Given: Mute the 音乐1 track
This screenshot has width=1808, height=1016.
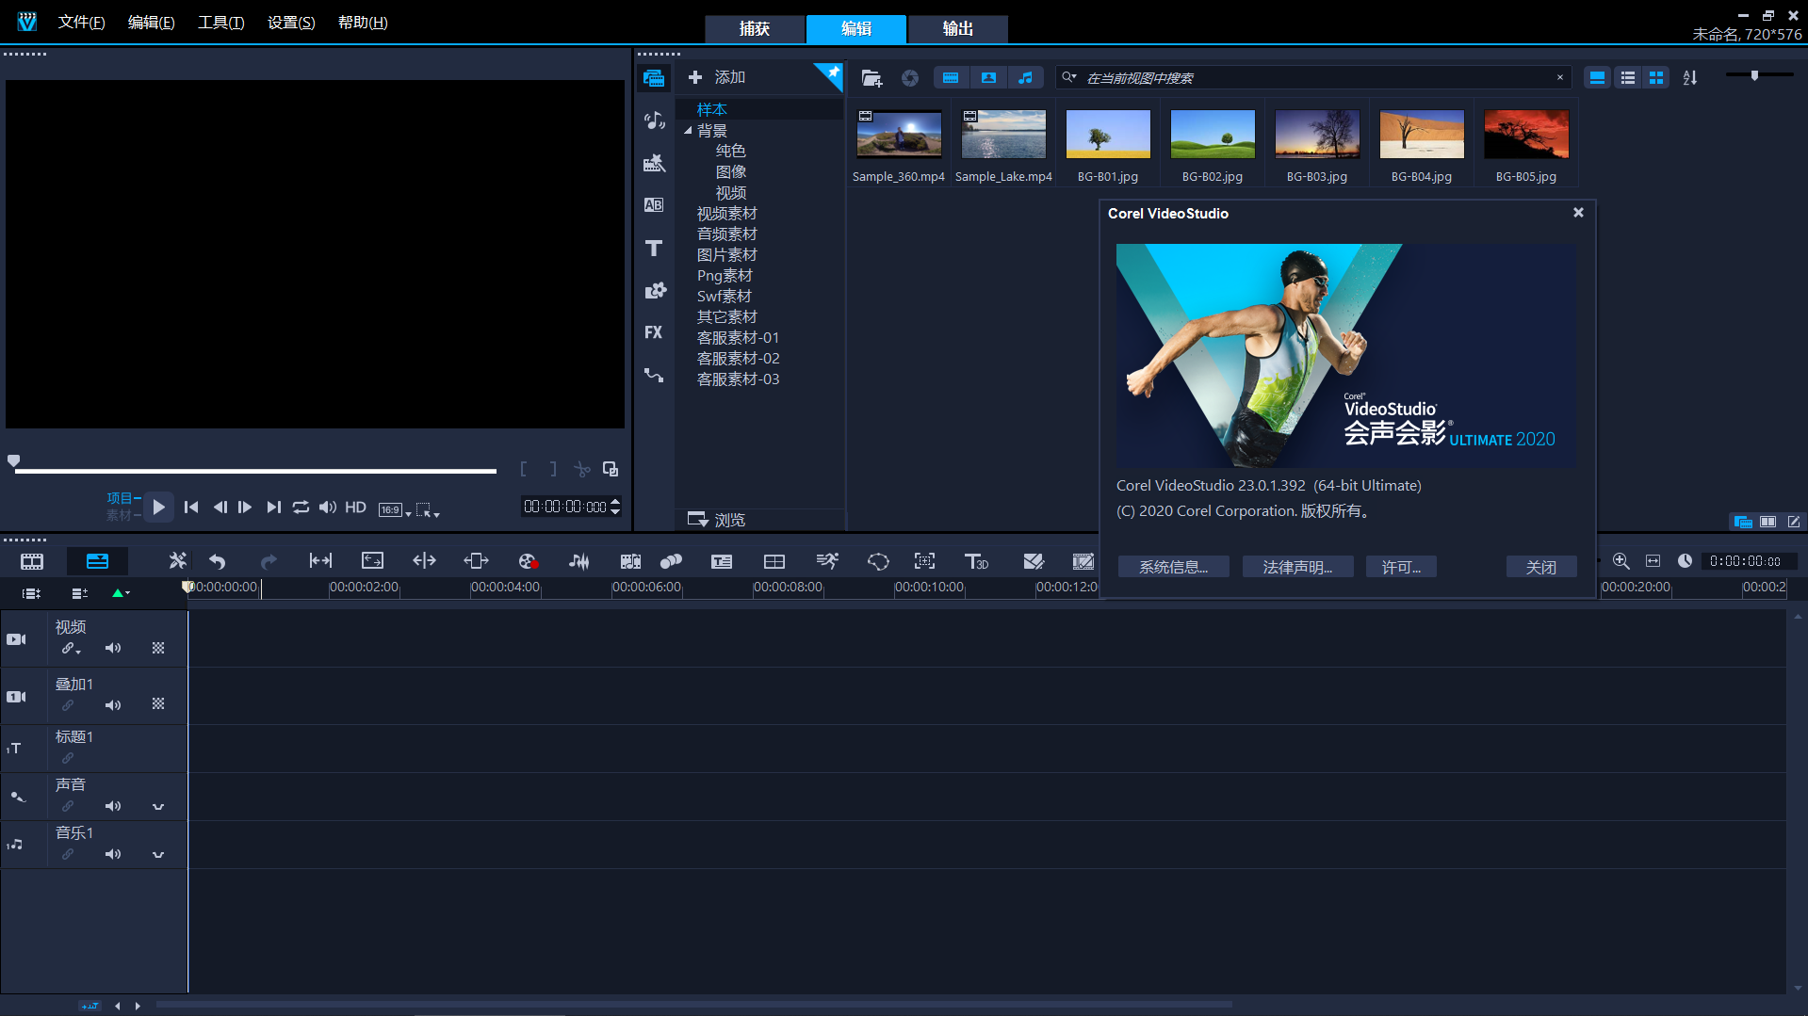Looking at the screenshot, I should point(113,854).
